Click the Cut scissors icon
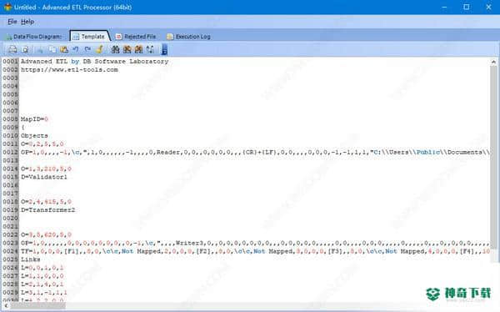Viewport: 500px width, 312px height. [x=40, y=49]
